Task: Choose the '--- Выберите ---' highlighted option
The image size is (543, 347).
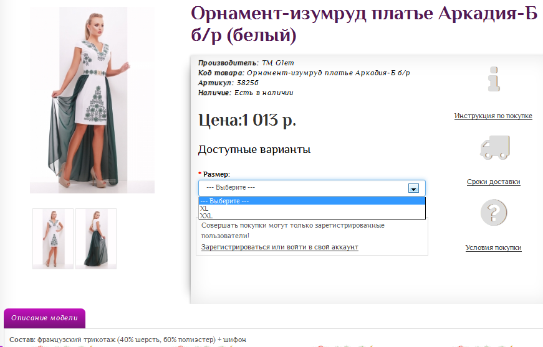Action: 312,201
